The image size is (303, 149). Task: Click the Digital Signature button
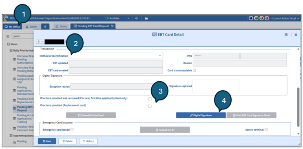click(201, 115)
